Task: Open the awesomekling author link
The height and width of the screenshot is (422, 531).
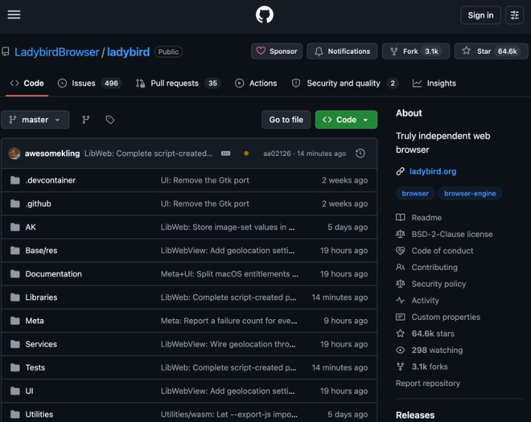Action: pyautogui.click(x=52, y=153)
